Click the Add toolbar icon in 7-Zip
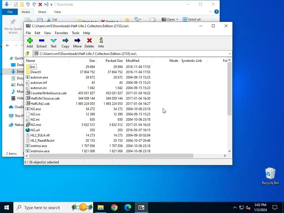 30,40
